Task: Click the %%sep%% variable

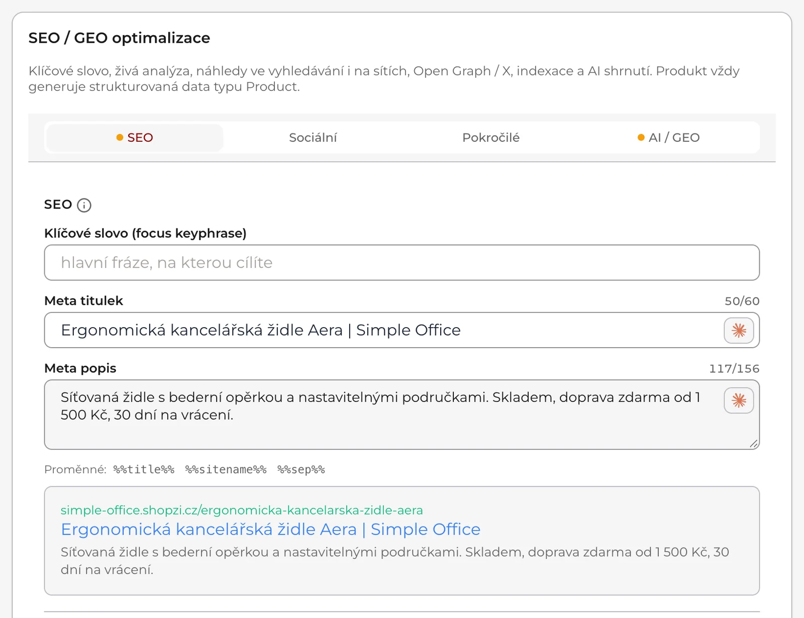Action: tap(301, 469)
